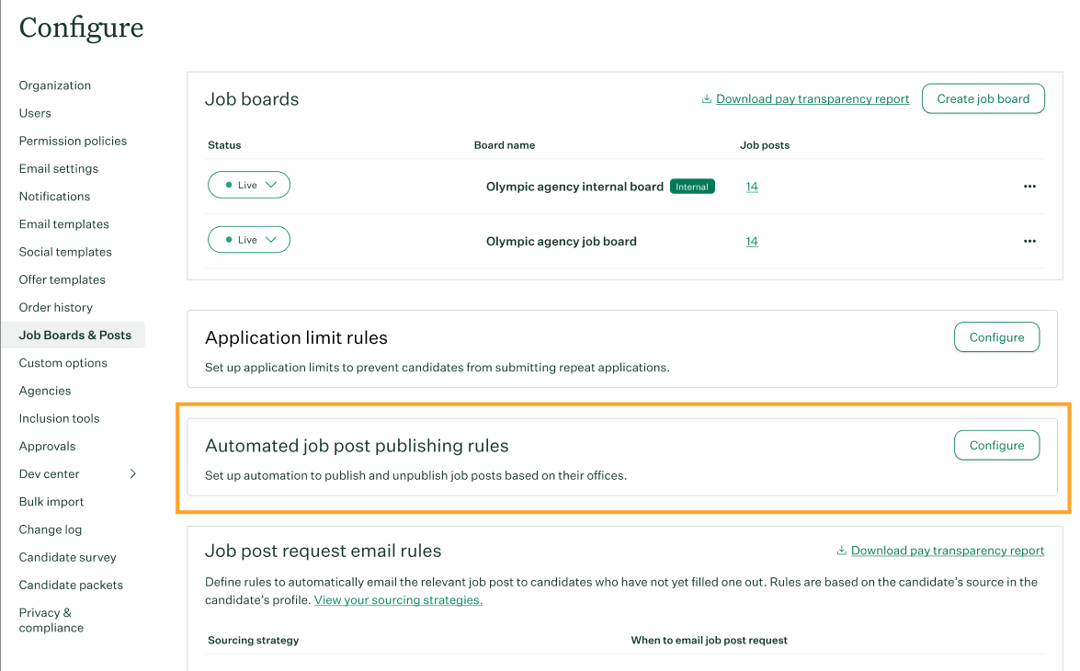
Task: Open Approvals settings
Action: (48, 447)
